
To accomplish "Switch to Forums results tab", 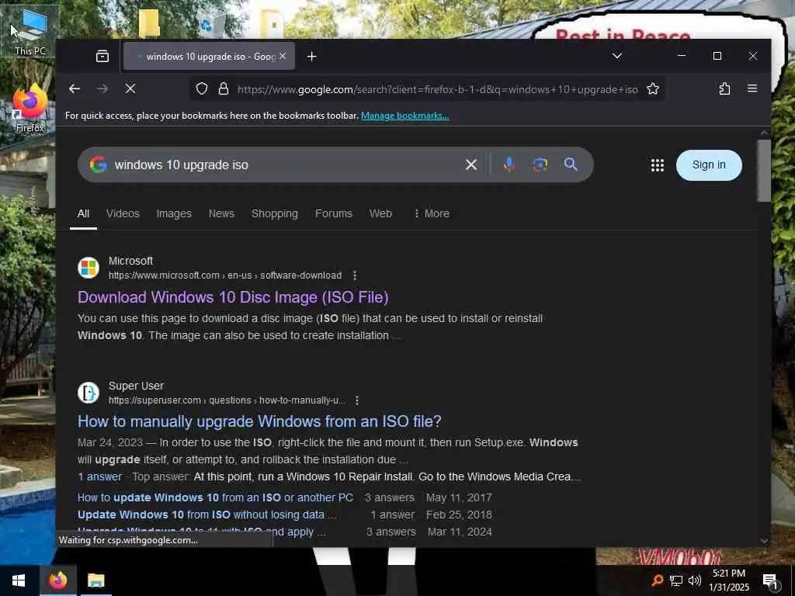I will pos(334,214).
